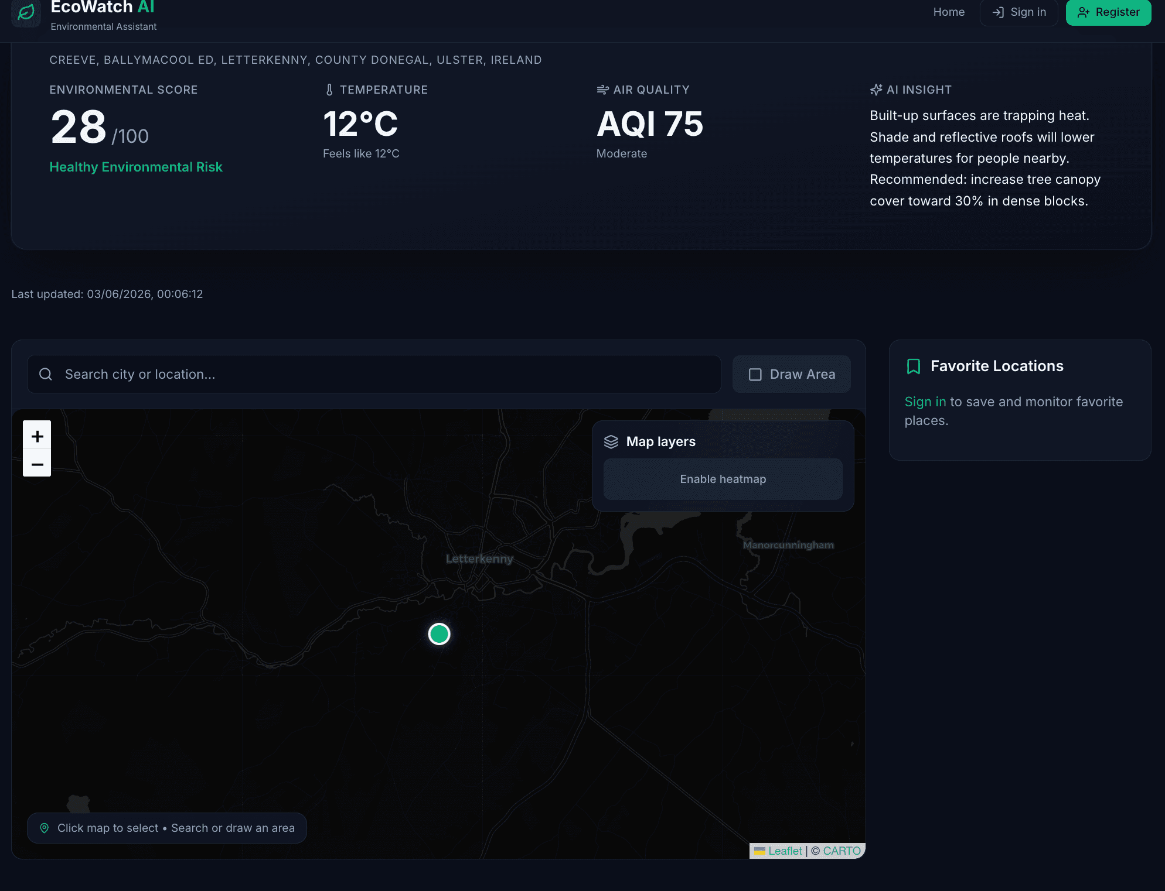The image size is (1165, 891).
Task: Click the EcoWatch leaf logo icon
Action: 26,13
